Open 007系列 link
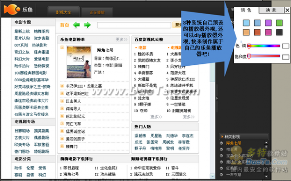This screenshot has height=181, width=291. [x=21, y=45]
